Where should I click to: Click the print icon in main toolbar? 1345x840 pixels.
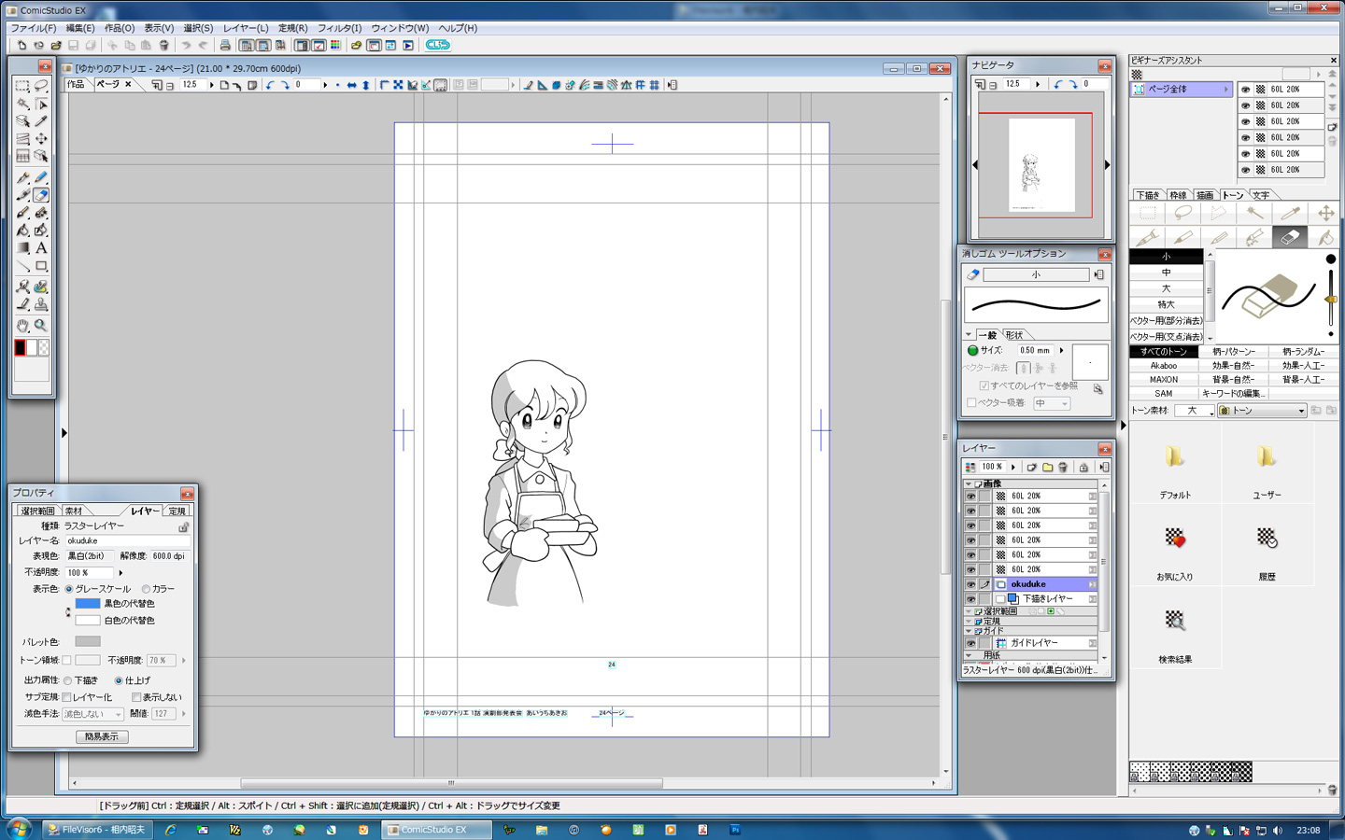point(225,45)
